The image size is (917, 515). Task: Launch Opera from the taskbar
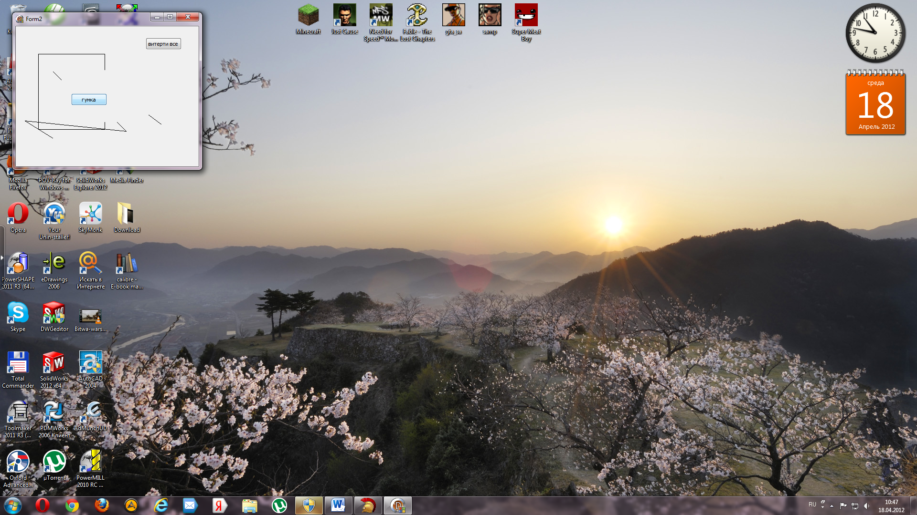[x=43, y=505]
